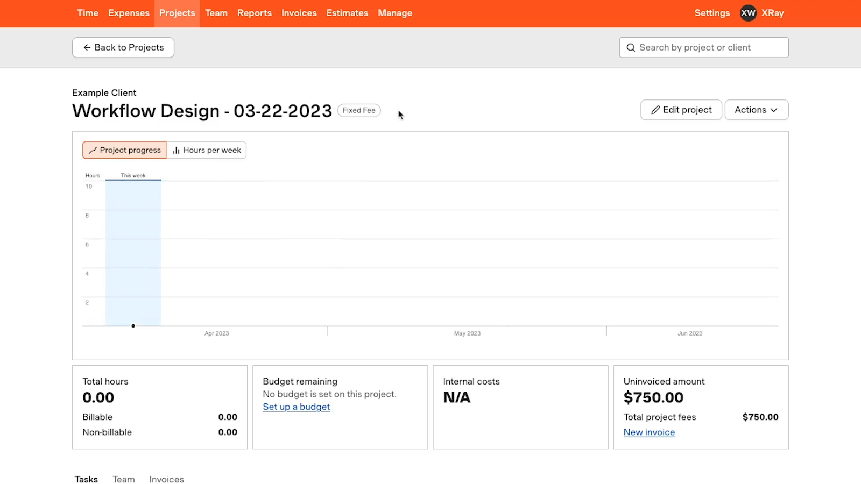Open Settings in the top bar
Image resolution: width=861 pixels, height=484 pixels.
click(712, 13)
